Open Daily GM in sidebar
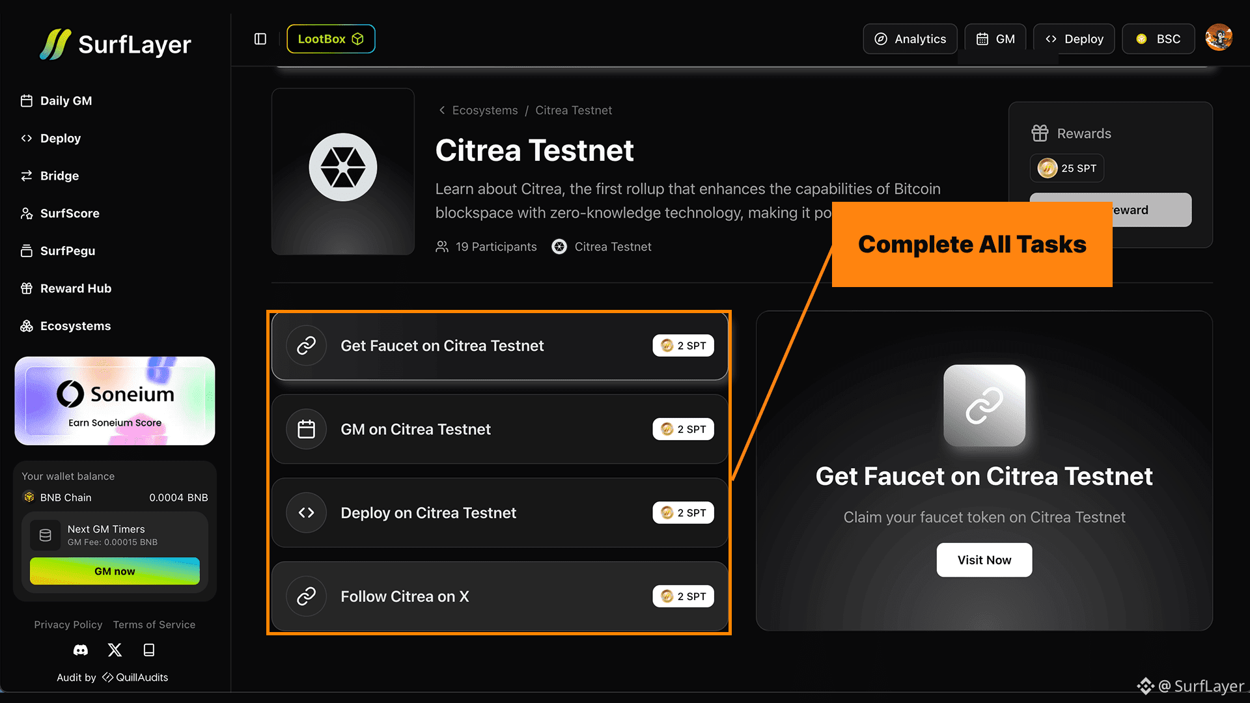This screenshot has height=703, width=1250. pyautogui.click(x=66, y=101)
